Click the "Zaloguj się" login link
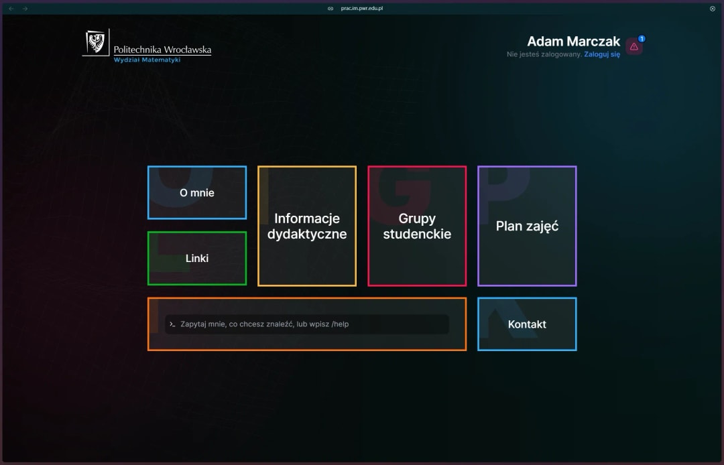724x465 pixels. click(602, 54)
